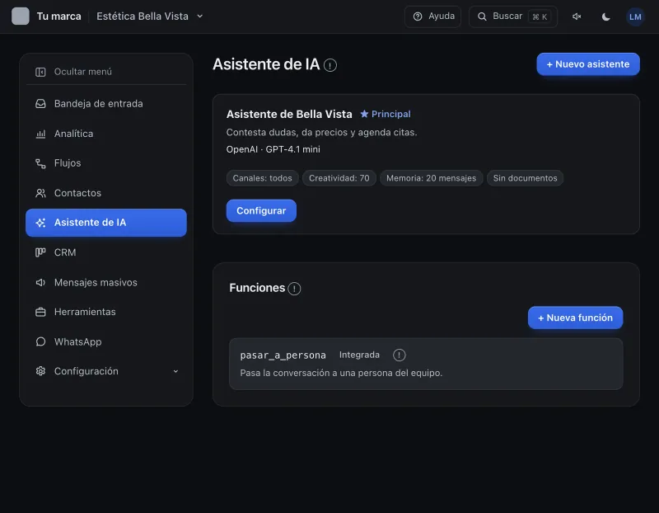Click the Herramientas briefcase icon
This screenshot has width=659, height=513.
pos(40,313)
